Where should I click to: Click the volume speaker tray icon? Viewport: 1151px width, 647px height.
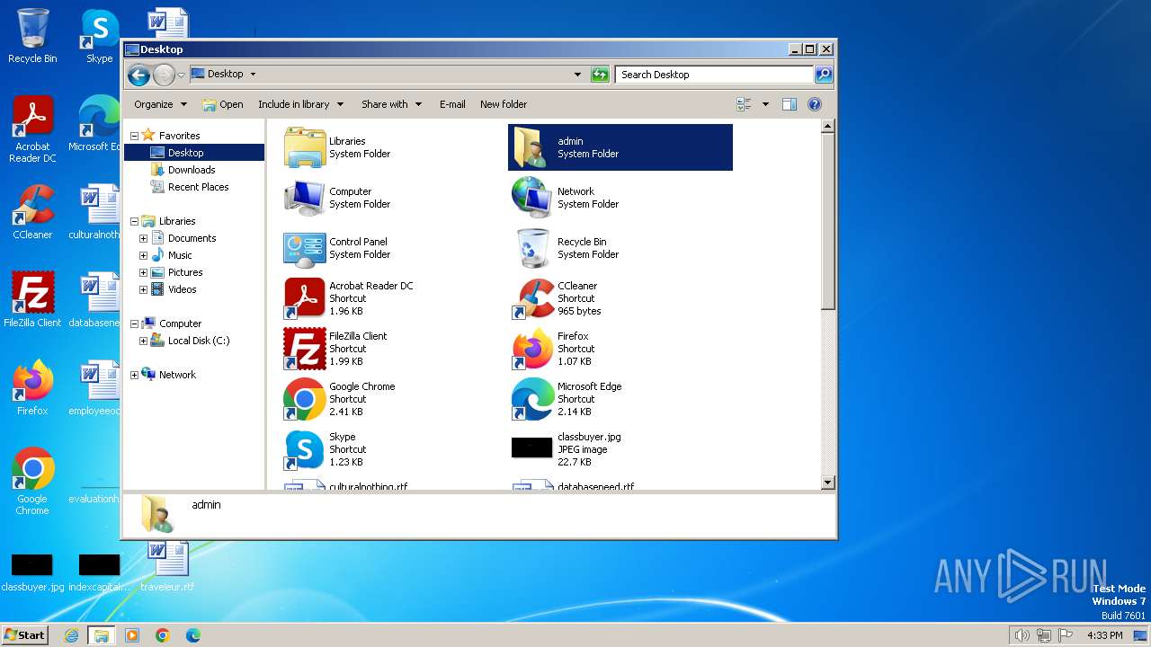tap(1022, 635)
